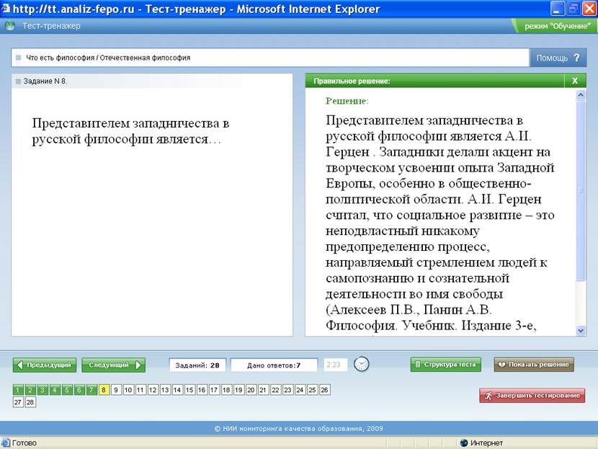Jump to question 25
The image size is (598, 449).
[312, 390]
